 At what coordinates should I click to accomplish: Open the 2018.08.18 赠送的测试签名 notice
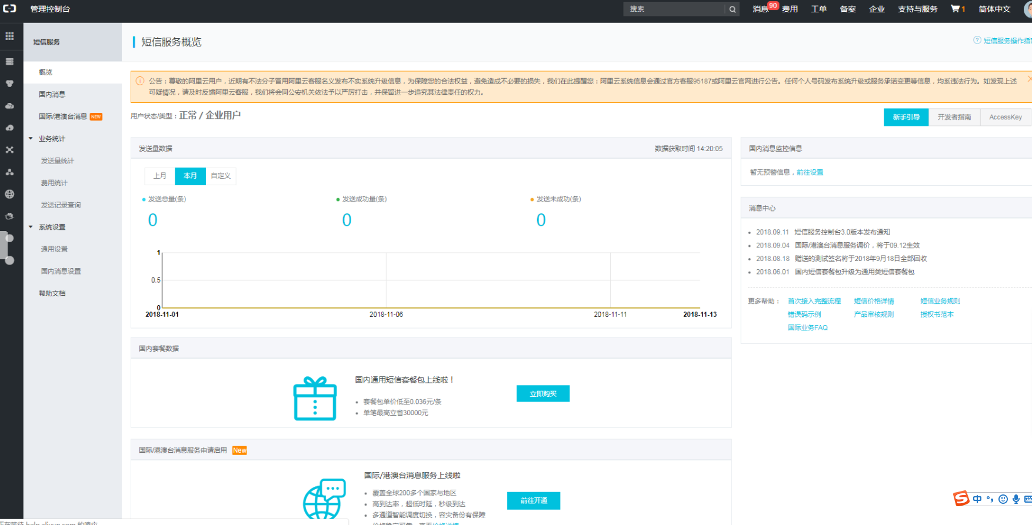pyautogui.click(x=841, y=259)
